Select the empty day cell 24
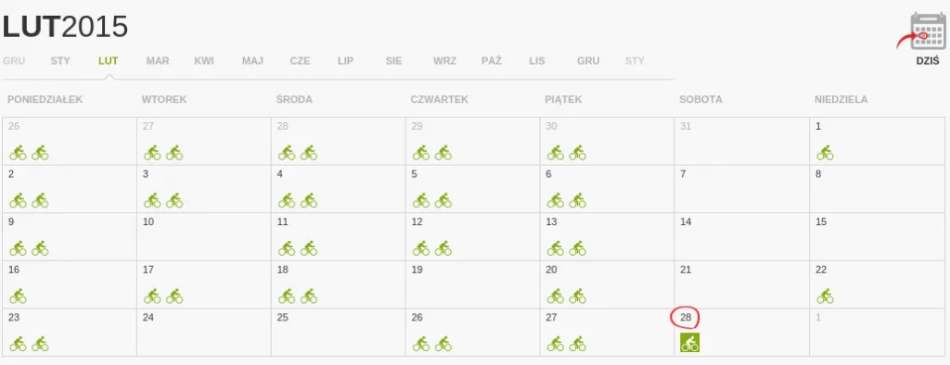 pos(204,333)
